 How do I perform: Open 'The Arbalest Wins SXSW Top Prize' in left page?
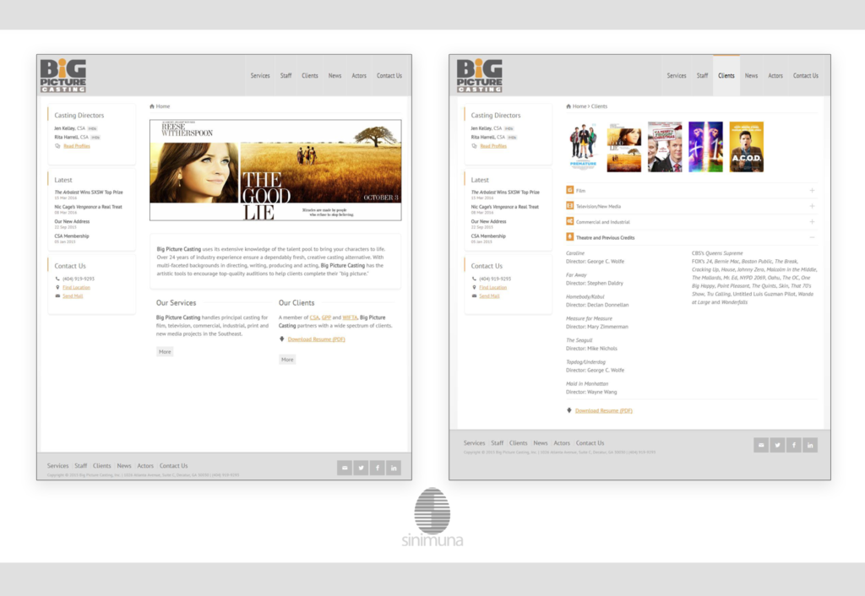[x=89, y=192]
